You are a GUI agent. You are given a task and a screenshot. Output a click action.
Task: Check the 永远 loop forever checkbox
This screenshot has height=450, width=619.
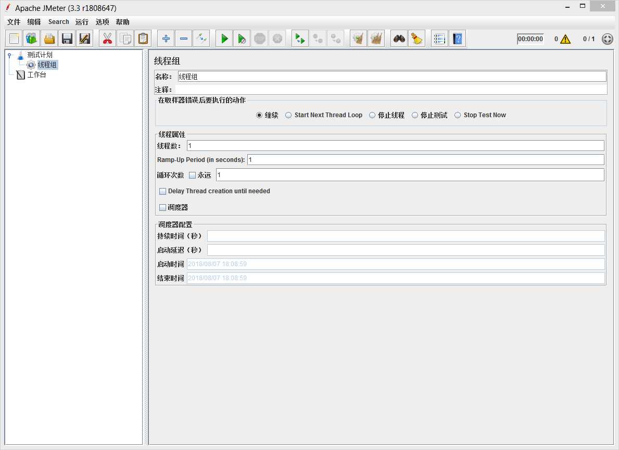point(192,176)
